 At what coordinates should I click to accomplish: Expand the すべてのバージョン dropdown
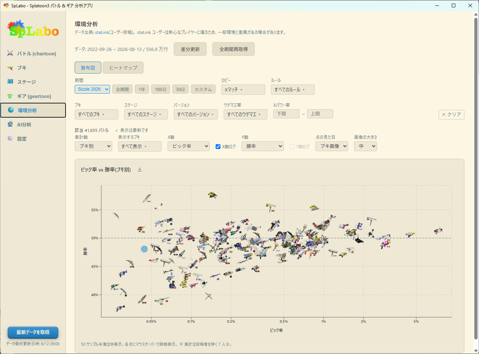point(196,114)
